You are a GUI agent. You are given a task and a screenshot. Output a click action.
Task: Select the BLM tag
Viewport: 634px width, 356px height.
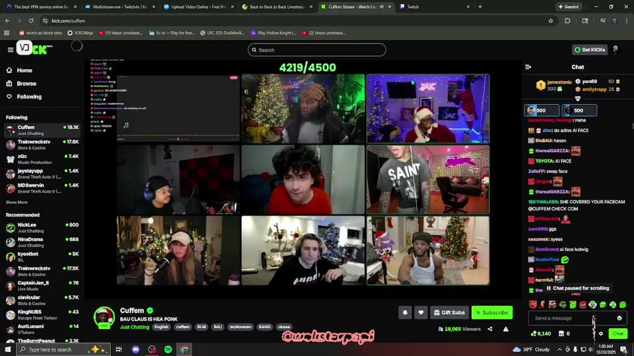tap(202, 327)
